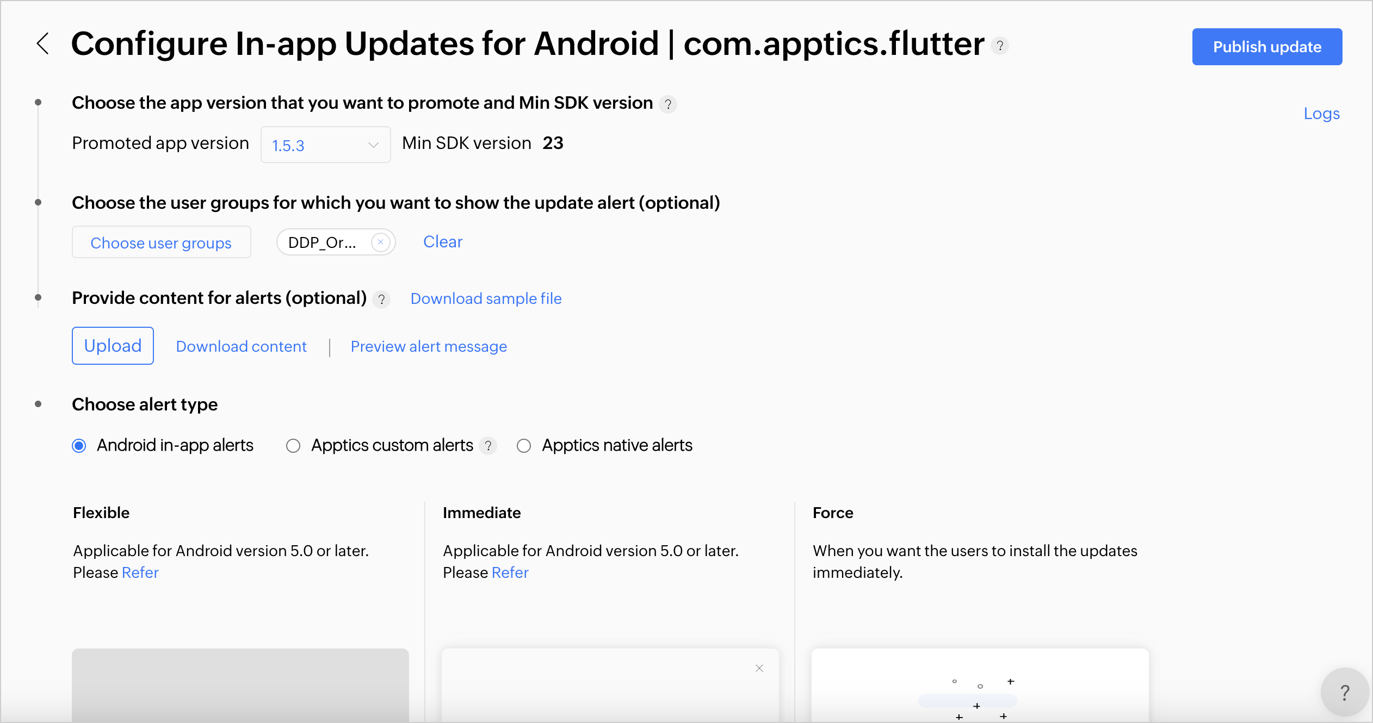Choose Apptics native alerts radio button
The width and height of the screenshot is (1373, 723).
tap(524, 446)
